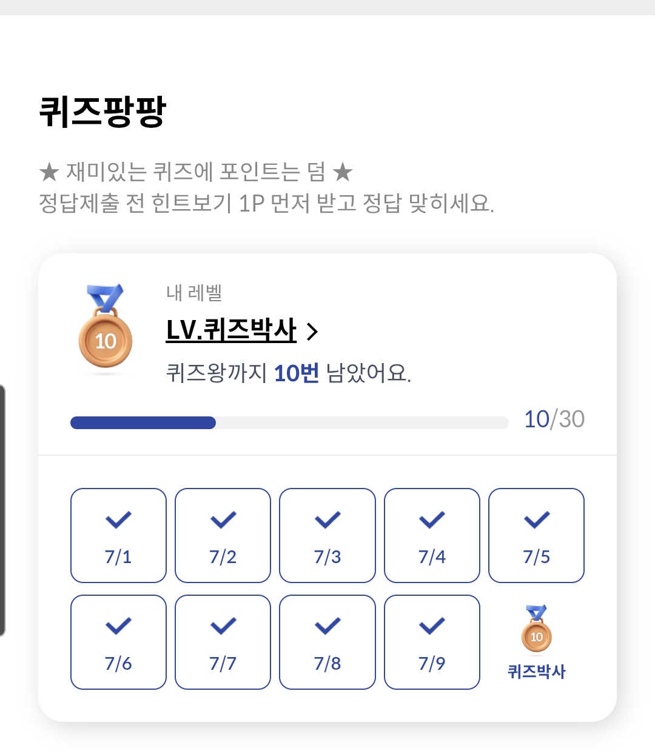
Task: Select the 7/2 attendance box
Action: 223,535
